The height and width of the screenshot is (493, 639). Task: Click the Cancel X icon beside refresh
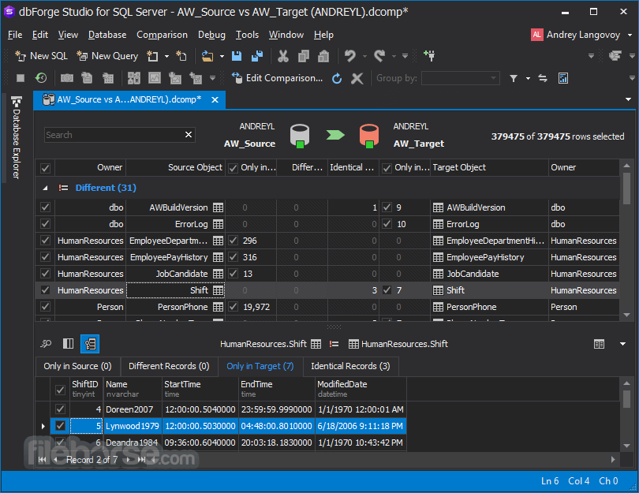tap(357, 78)
